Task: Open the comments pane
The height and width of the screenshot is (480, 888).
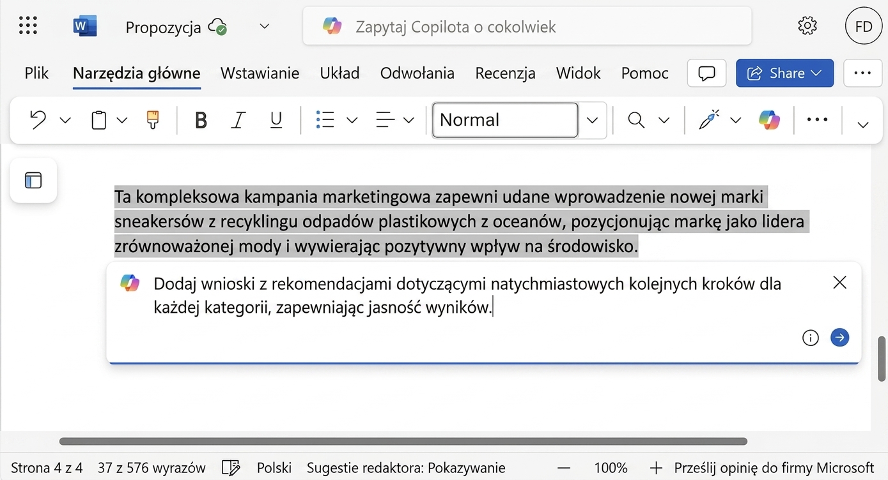Action: pos(706,73)
